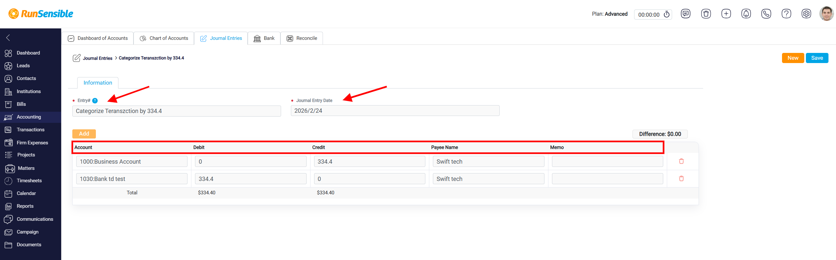Switch to the Chart of Accounts tab
The image size is (836, 260).
click(164, 38)
